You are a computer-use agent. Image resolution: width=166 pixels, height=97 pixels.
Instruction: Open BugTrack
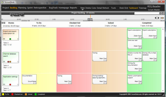click(x=53, y=8)
